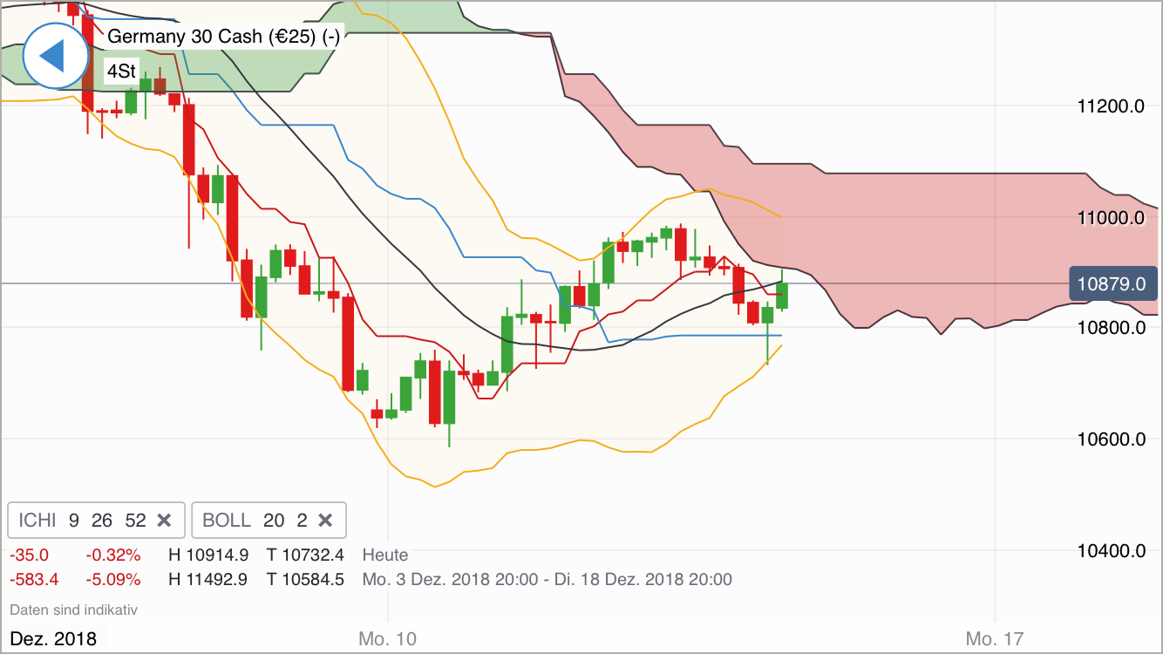
Task: Click the Mo. 17 axis label
Action: click(997, 637)
